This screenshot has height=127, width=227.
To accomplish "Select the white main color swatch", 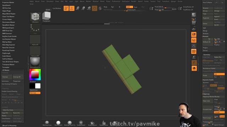I will (38, 86).
